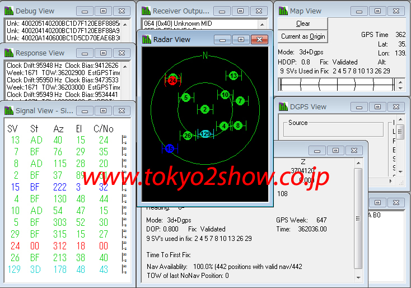Maximize the Signal View window

103,110
